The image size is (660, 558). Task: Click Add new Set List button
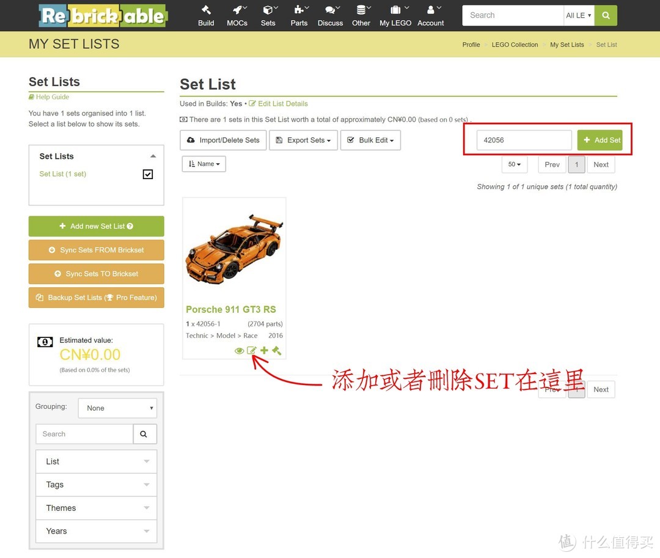pos(97,226)
